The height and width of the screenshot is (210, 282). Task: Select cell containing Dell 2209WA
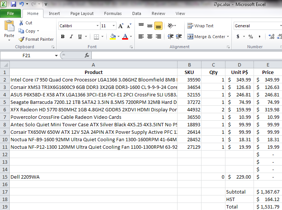[93, 177]
